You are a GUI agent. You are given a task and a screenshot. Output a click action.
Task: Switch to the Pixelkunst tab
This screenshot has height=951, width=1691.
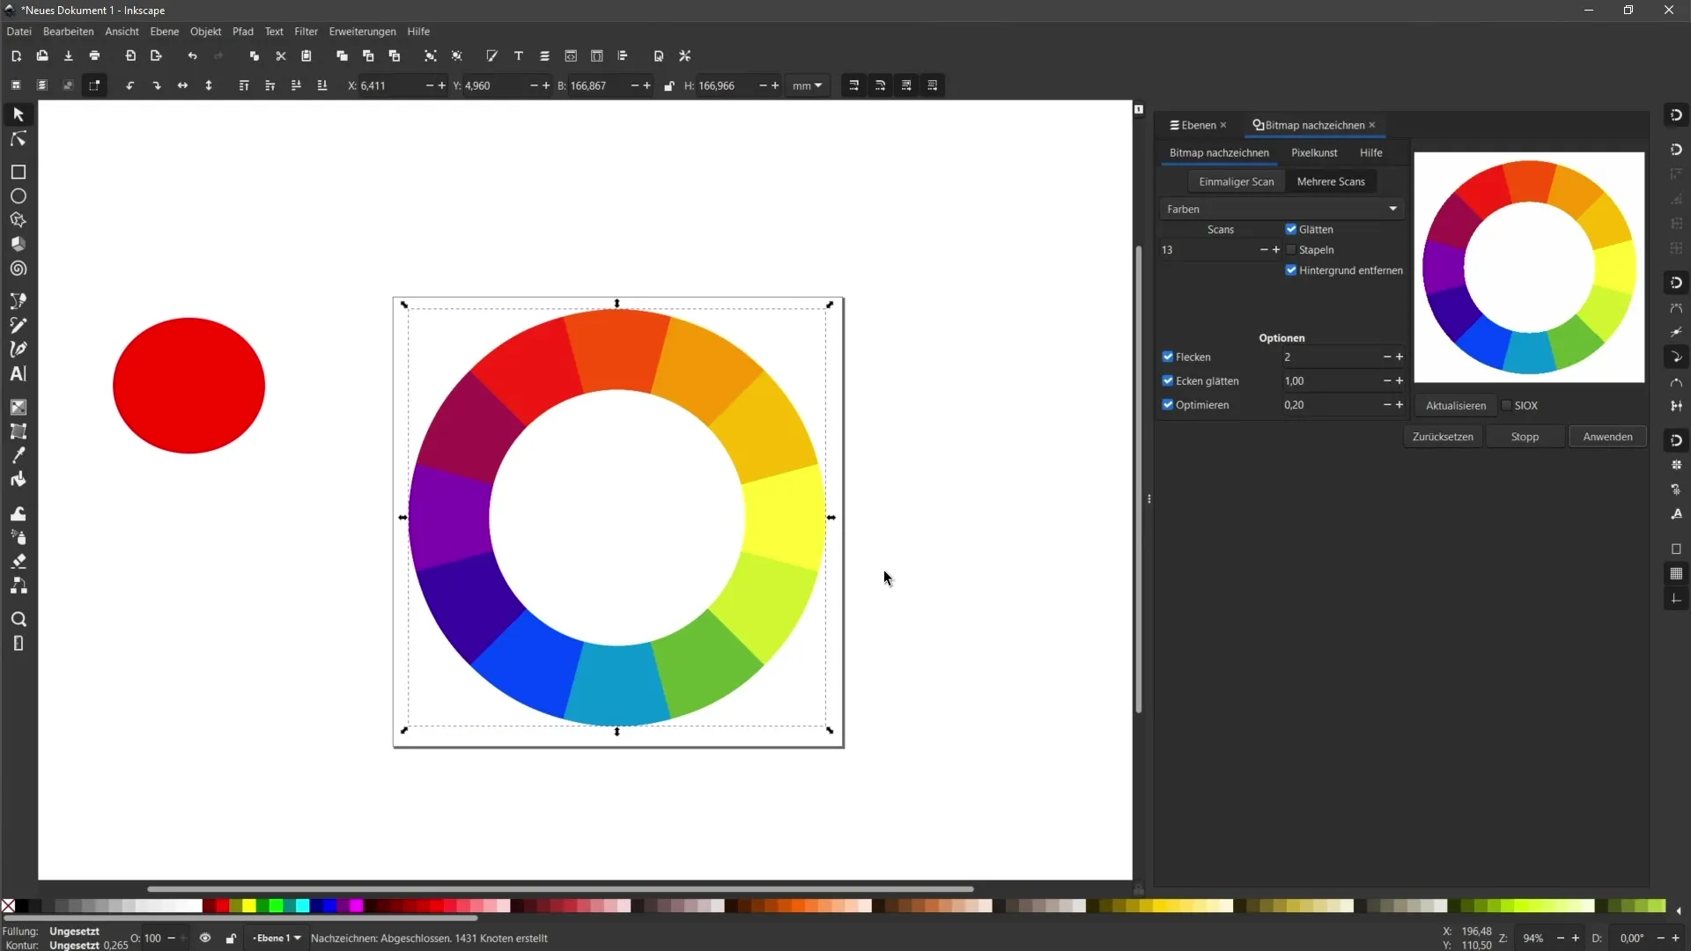click(x=1313, y=152)
